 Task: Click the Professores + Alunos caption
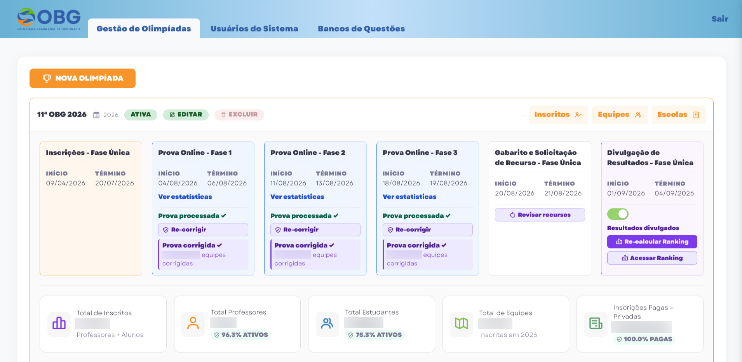coord(110,335)
